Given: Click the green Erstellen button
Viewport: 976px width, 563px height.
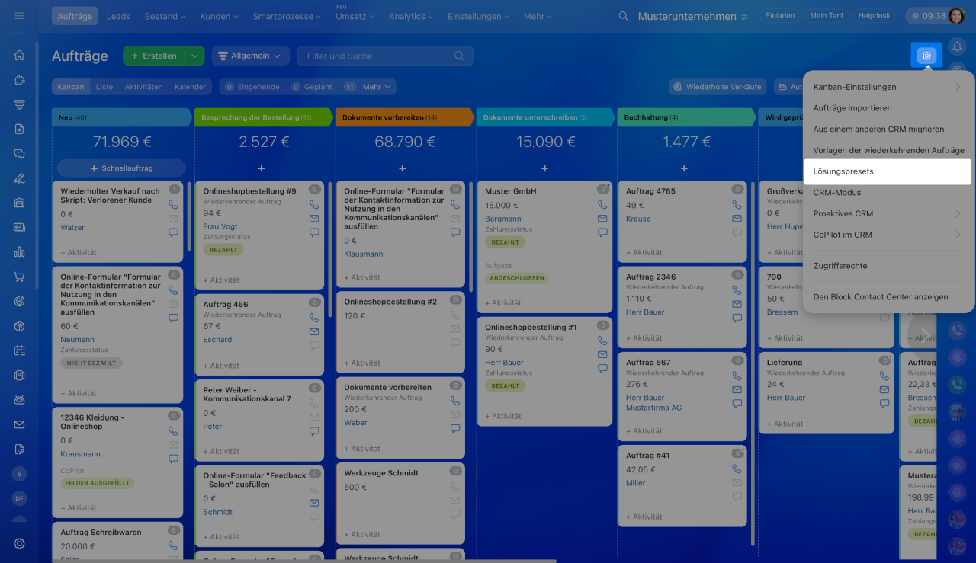Looking at the screenshot, I should [155, 56].
